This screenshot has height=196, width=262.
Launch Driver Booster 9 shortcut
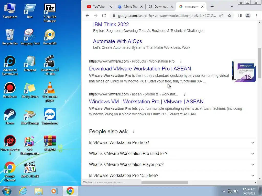[10, 145]
